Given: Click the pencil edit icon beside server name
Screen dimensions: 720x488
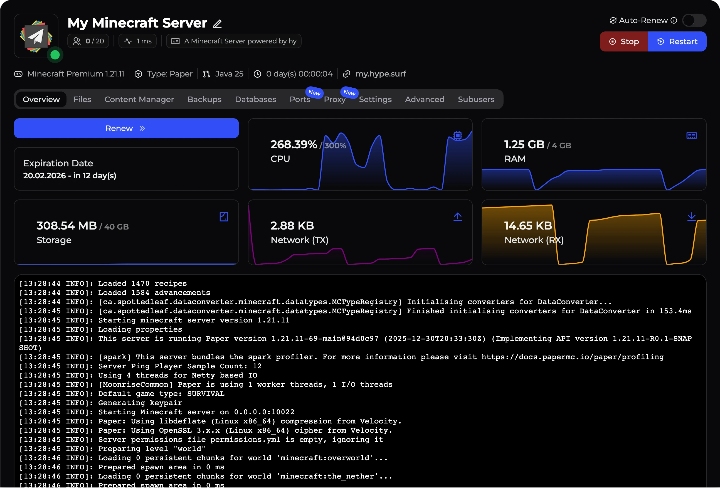Looking at the screenshot, I should [x=217, y=24].
